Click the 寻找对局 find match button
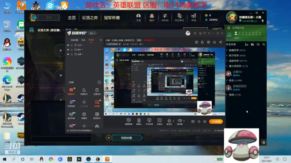The image size is (291, 163). (127, 138)
